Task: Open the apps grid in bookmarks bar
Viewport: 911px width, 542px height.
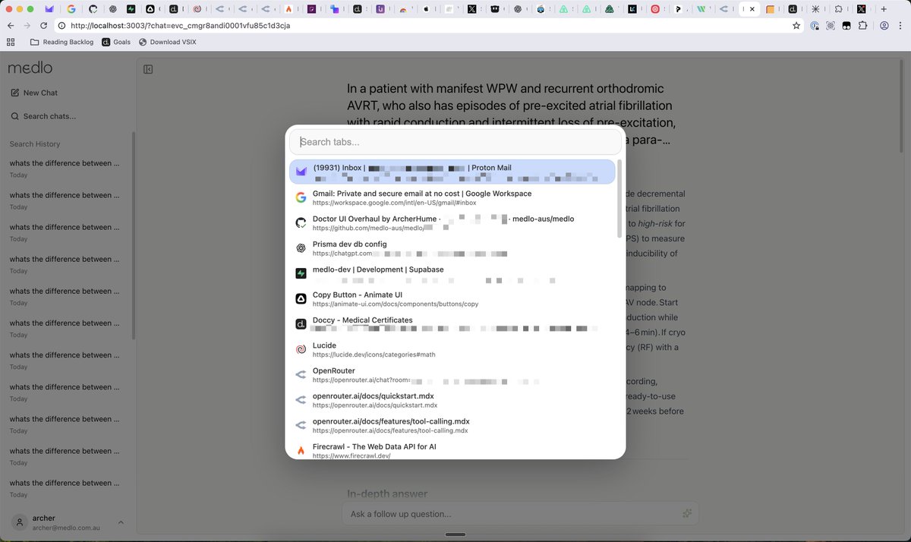Action: (11, 42)
